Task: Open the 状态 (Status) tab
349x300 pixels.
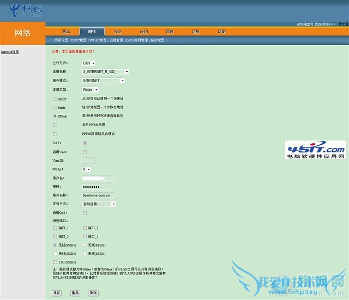Action: click(x=66, y=32)
